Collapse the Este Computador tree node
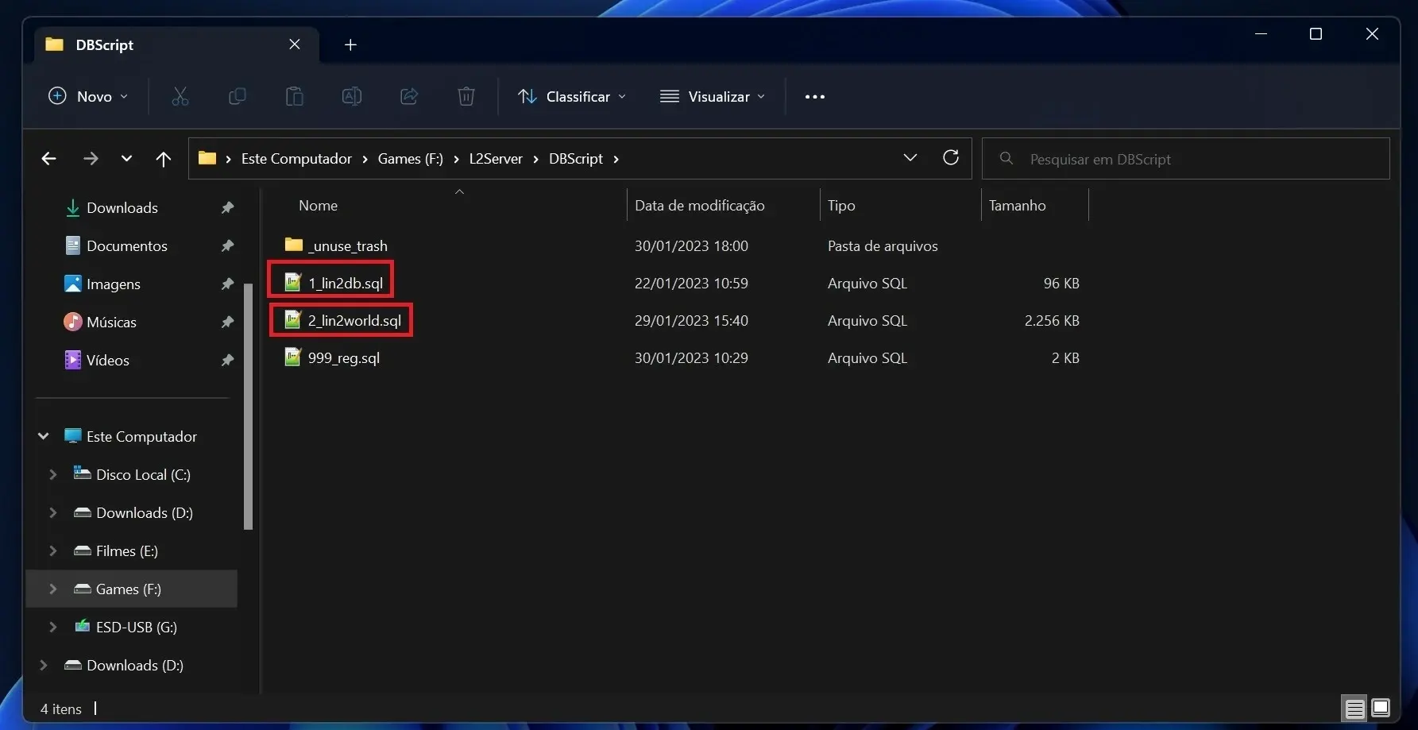 tap(44, 436)
